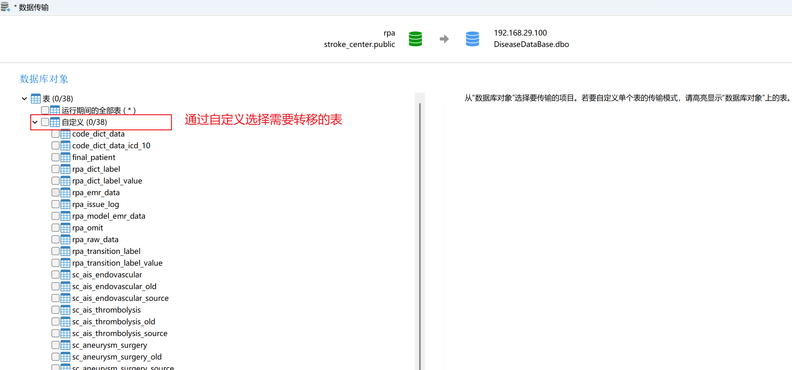
Task: Click table icon next to sc_aneurysm_surgery
Action: (65, 345)
